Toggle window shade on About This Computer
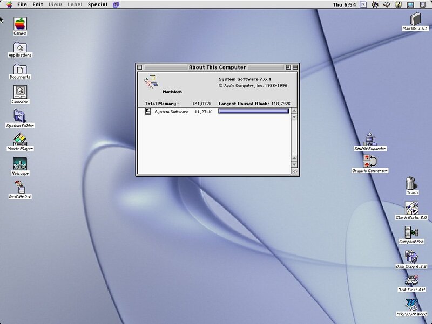 (x=294, y=67)
